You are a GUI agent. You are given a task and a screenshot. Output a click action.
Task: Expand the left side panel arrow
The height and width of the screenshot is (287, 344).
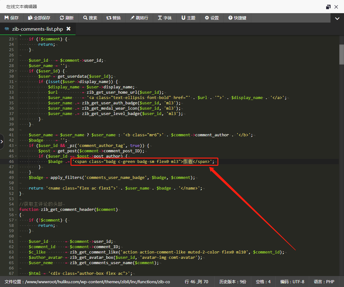click(x=2, y=142)
